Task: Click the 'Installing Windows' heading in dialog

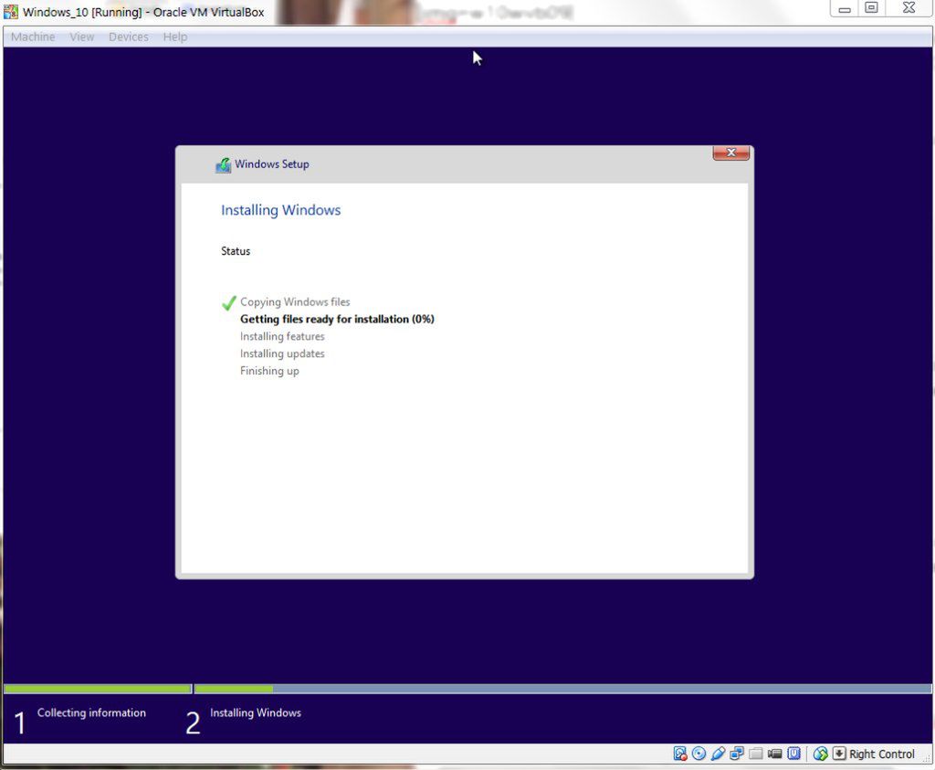Action: pos(281,210)
